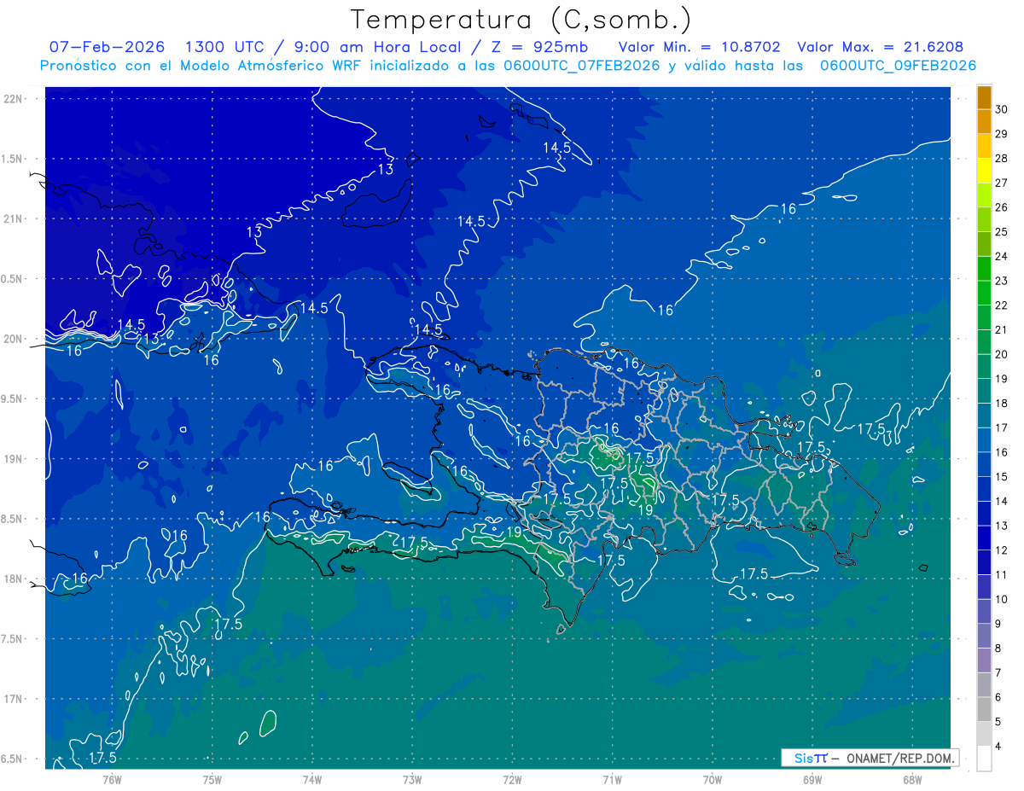Click the '21' label on the color scale

[1002, 329]
